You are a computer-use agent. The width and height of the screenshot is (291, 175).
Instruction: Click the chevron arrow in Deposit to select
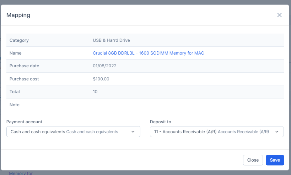277,132
